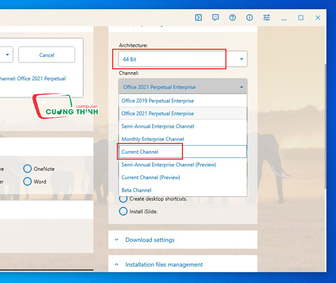The image size is (336, 283).
Task: Choose Office 2021 Perpetual Enterprise in list
Action: click(183, 113)
